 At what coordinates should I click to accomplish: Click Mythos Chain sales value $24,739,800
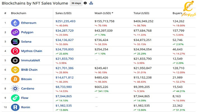click(64, 49)
